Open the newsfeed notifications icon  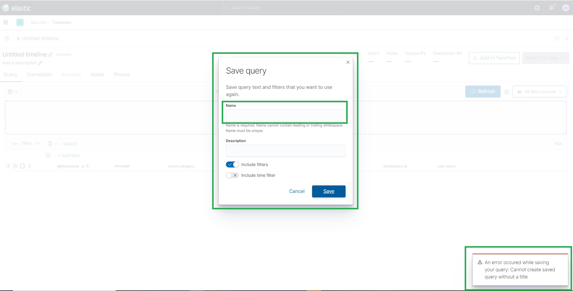[x=551, y=8]
